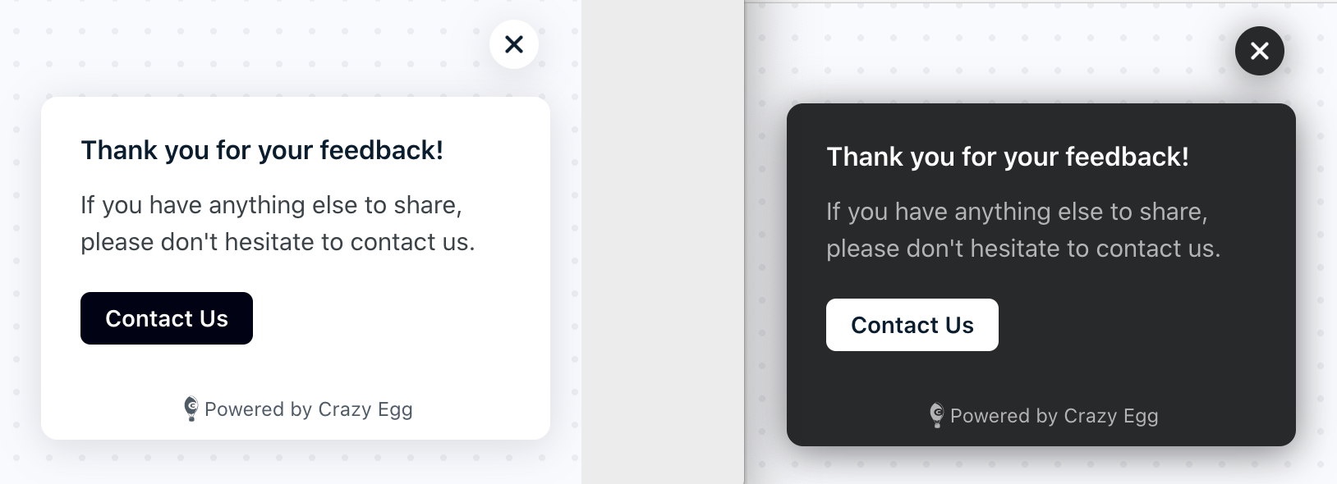Screen dimensions: 1337x484
Task: Click the gray divider between the two previews
Action: coord(663,242)
